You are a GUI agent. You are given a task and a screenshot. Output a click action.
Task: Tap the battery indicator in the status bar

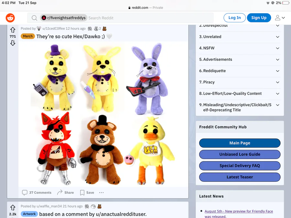pos(286,3)
